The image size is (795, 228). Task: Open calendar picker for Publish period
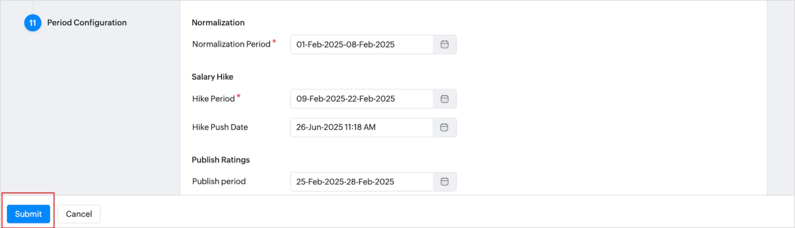(x=444, y=182)
